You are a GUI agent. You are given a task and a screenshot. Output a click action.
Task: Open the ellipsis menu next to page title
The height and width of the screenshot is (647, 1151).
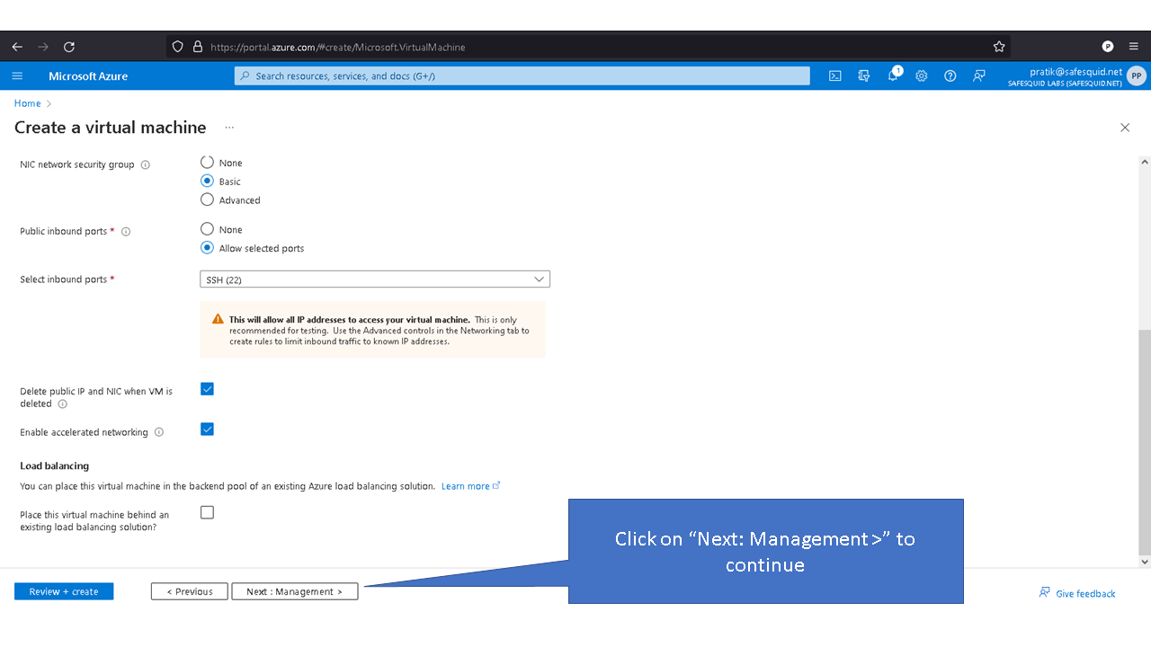tap(229, 128)
